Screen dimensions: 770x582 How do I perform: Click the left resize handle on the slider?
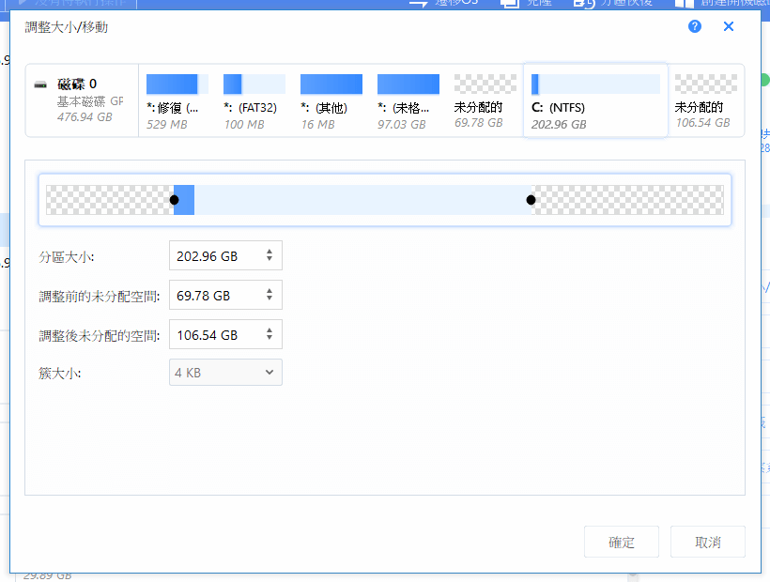tap(175, 199)
